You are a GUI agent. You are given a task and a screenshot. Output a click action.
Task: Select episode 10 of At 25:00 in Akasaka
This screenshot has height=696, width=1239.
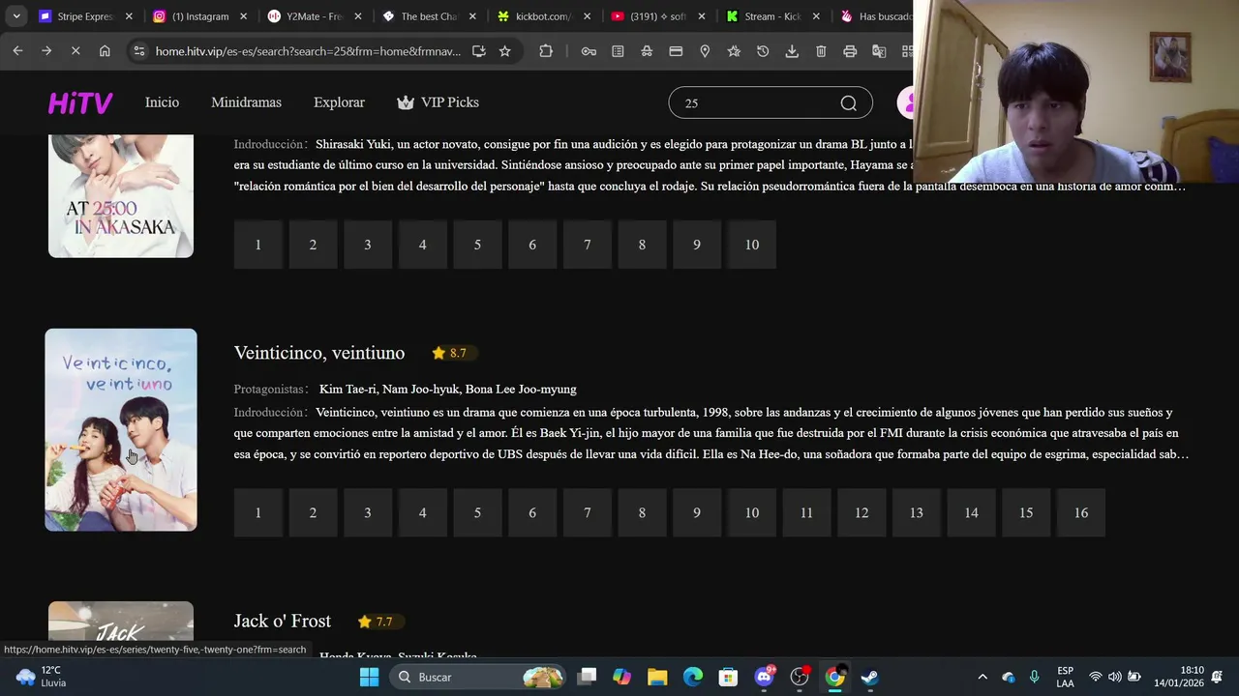752,245
